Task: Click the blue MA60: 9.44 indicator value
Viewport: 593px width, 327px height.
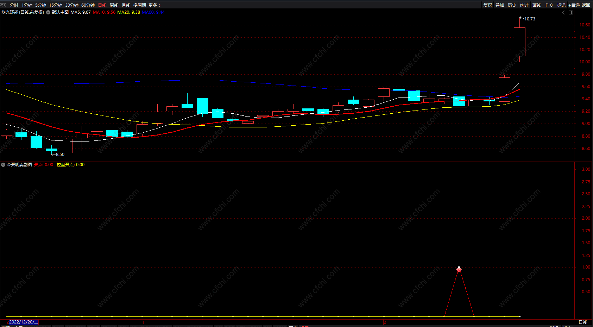Action: [x=153, y=12]
